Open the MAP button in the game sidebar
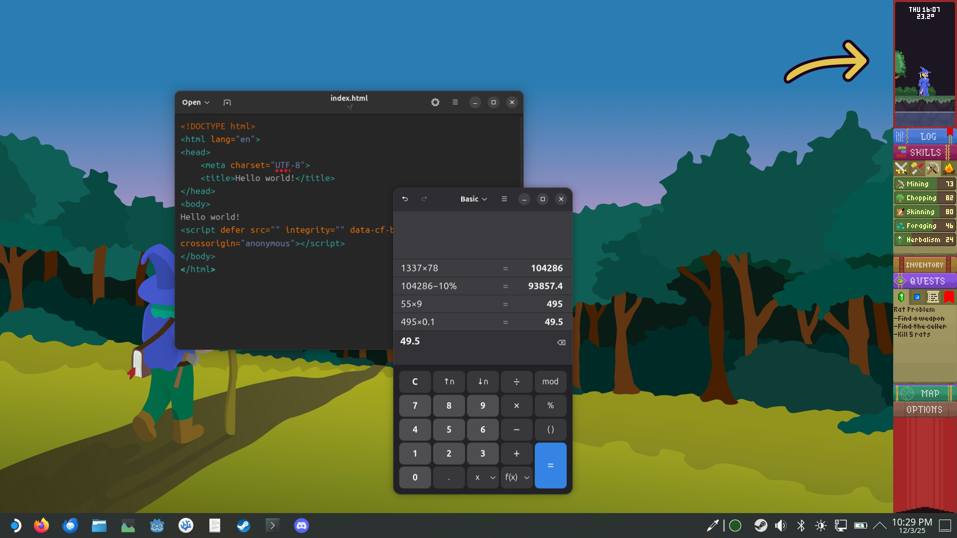 click(x=925, y=394)
